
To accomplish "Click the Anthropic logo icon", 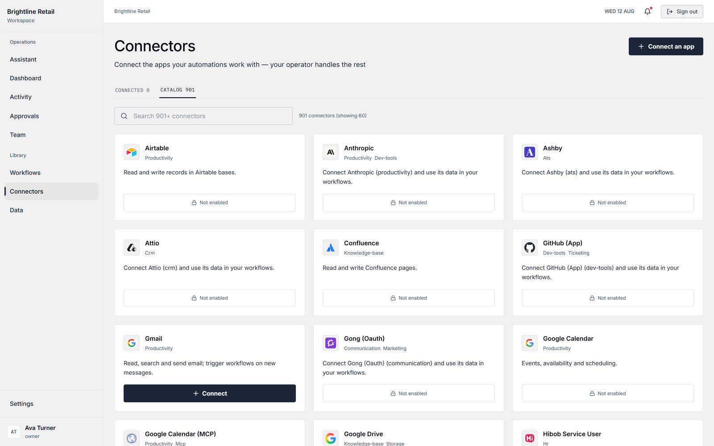I will click(331, 152).
